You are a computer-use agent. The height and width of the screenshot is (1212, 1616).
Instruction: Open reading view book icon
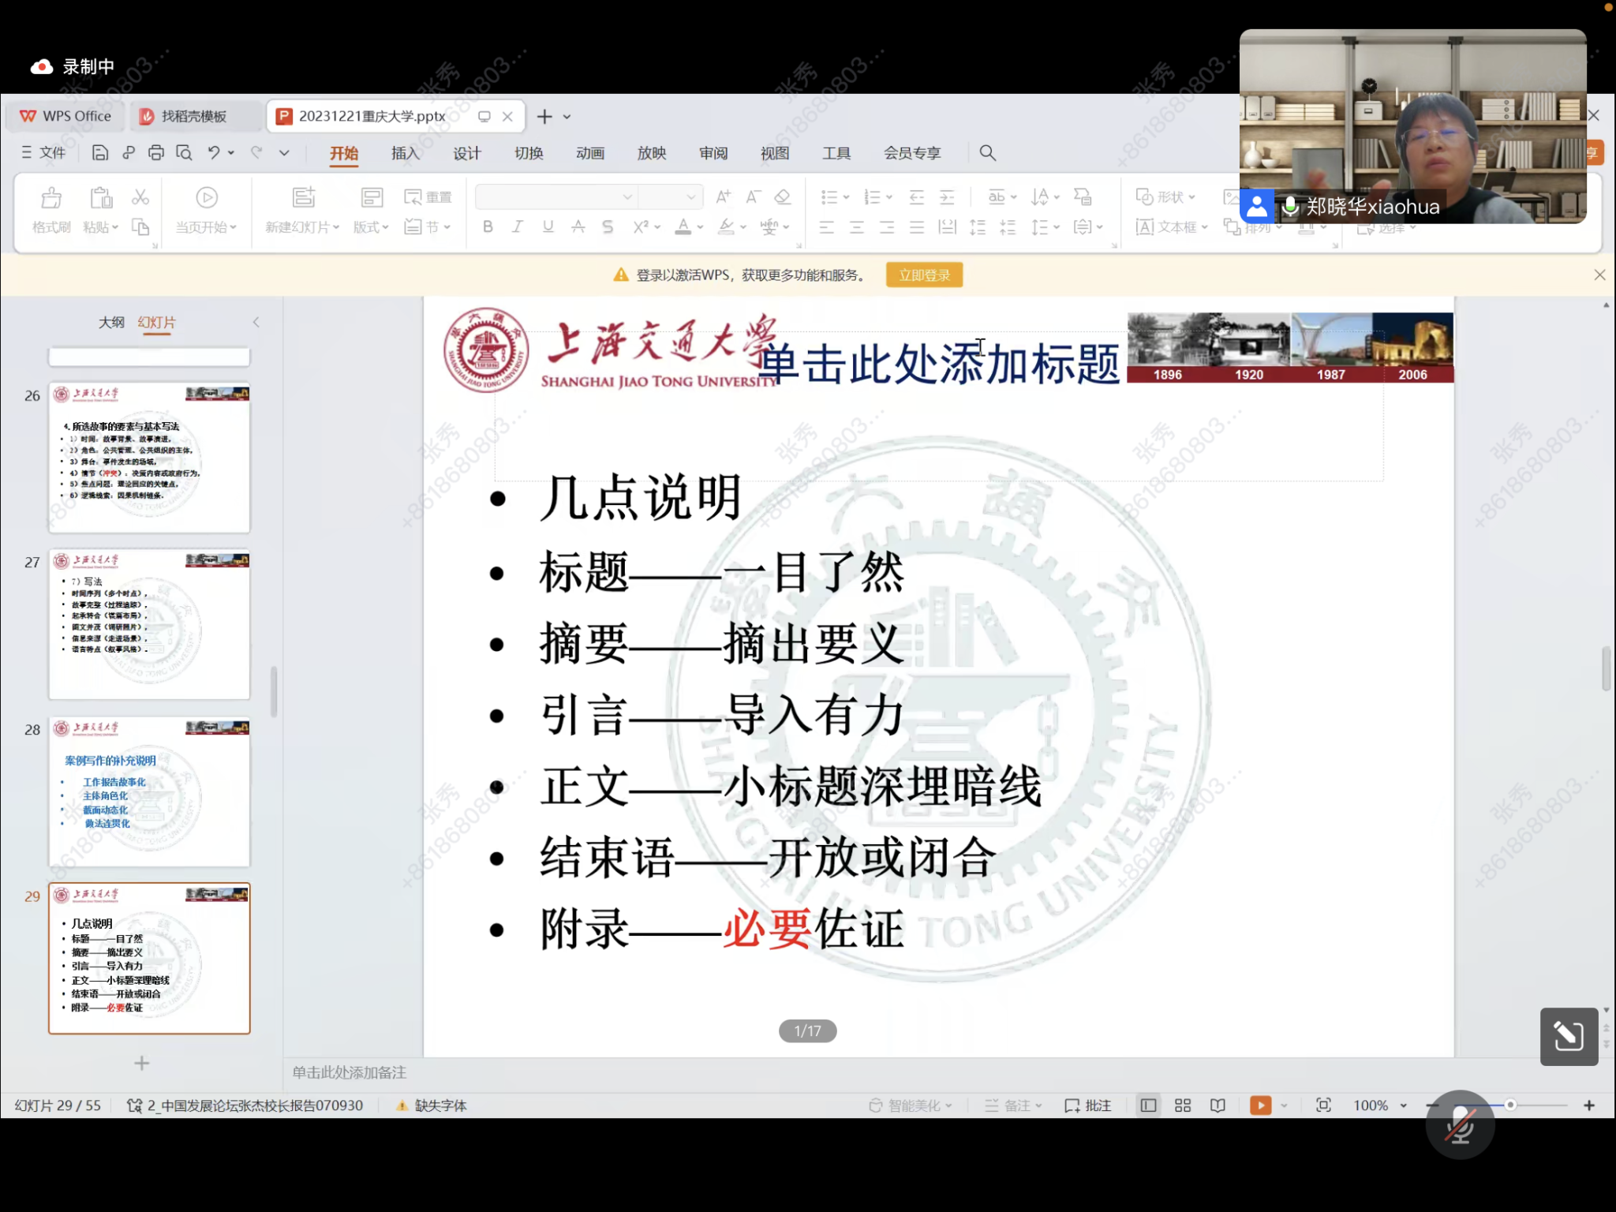[x=1218, y=1105]
